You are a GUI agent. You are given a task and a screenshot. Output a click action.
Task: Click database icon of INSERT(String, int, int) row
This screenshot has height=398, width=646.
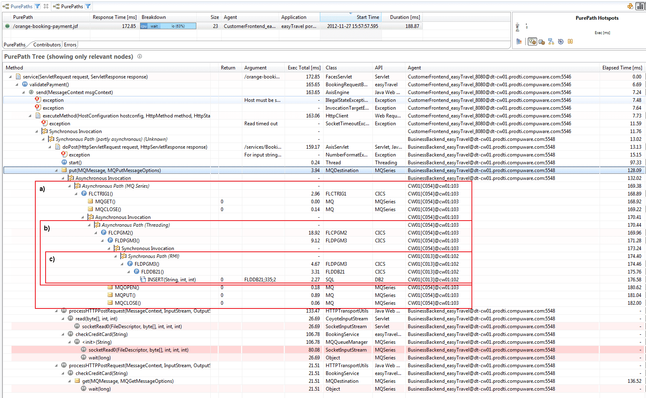pos(143,279)
